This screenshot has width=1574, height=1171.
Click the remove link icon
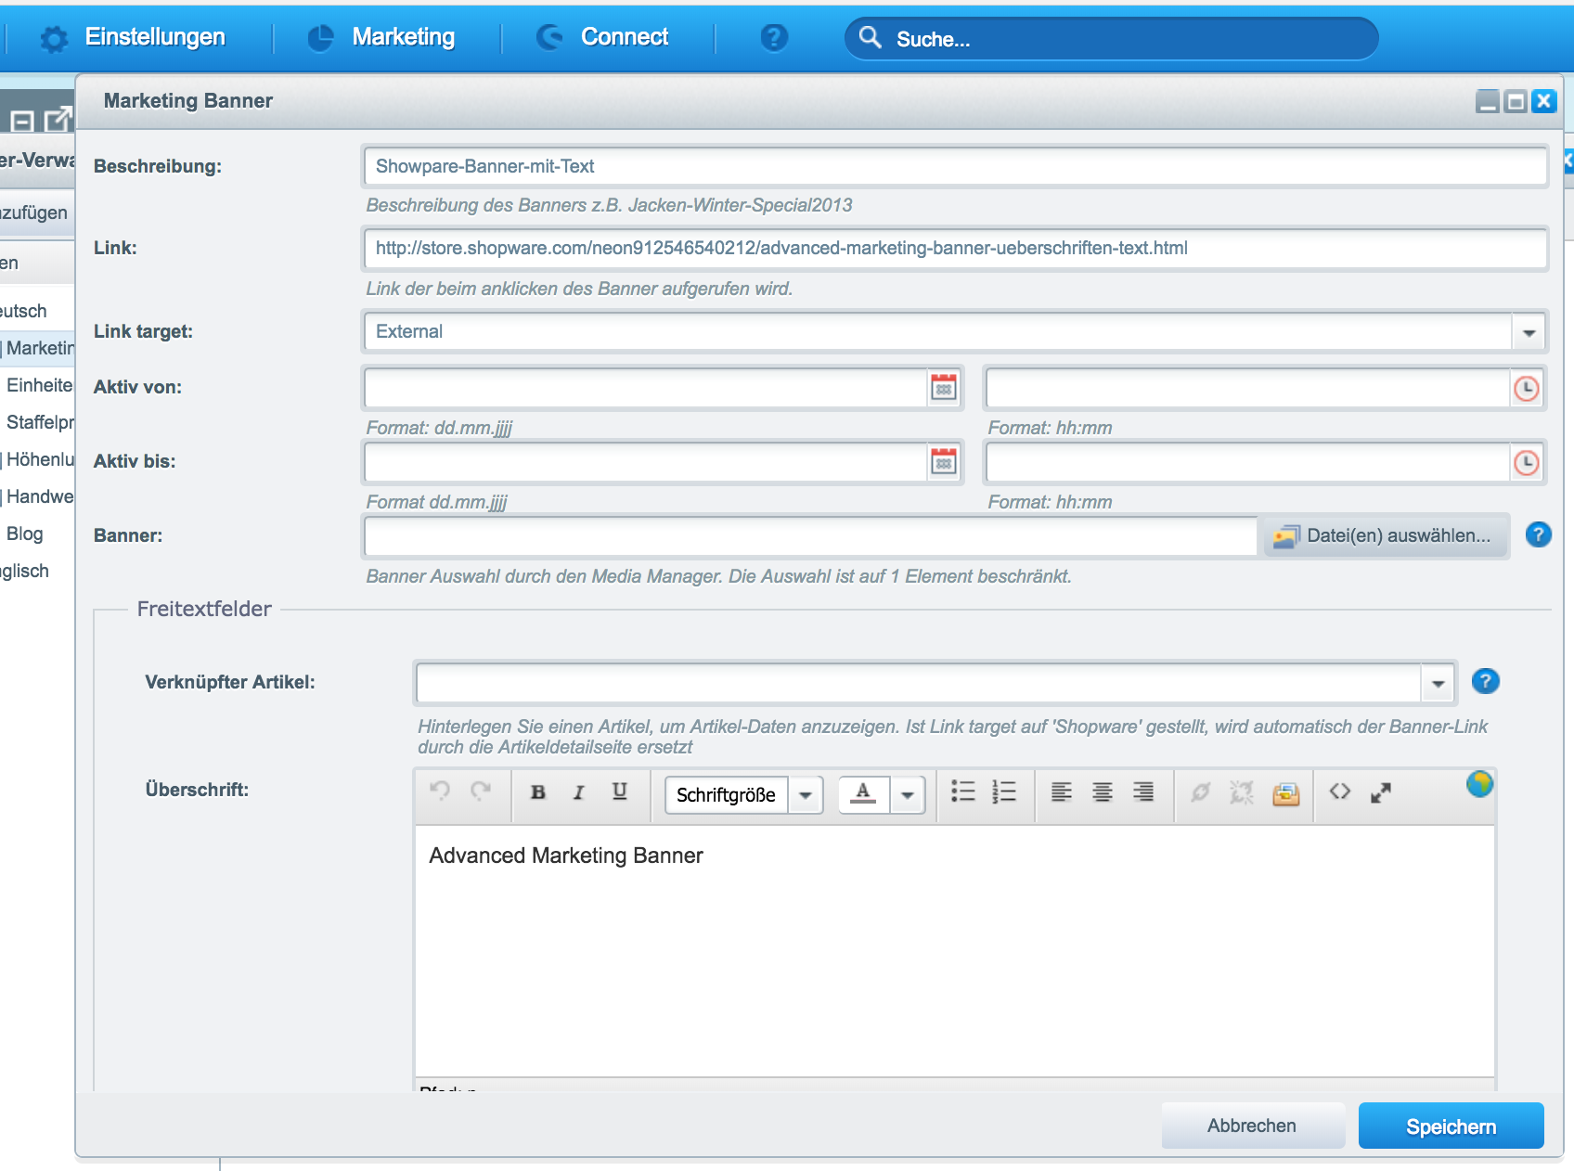point(1242,792)
